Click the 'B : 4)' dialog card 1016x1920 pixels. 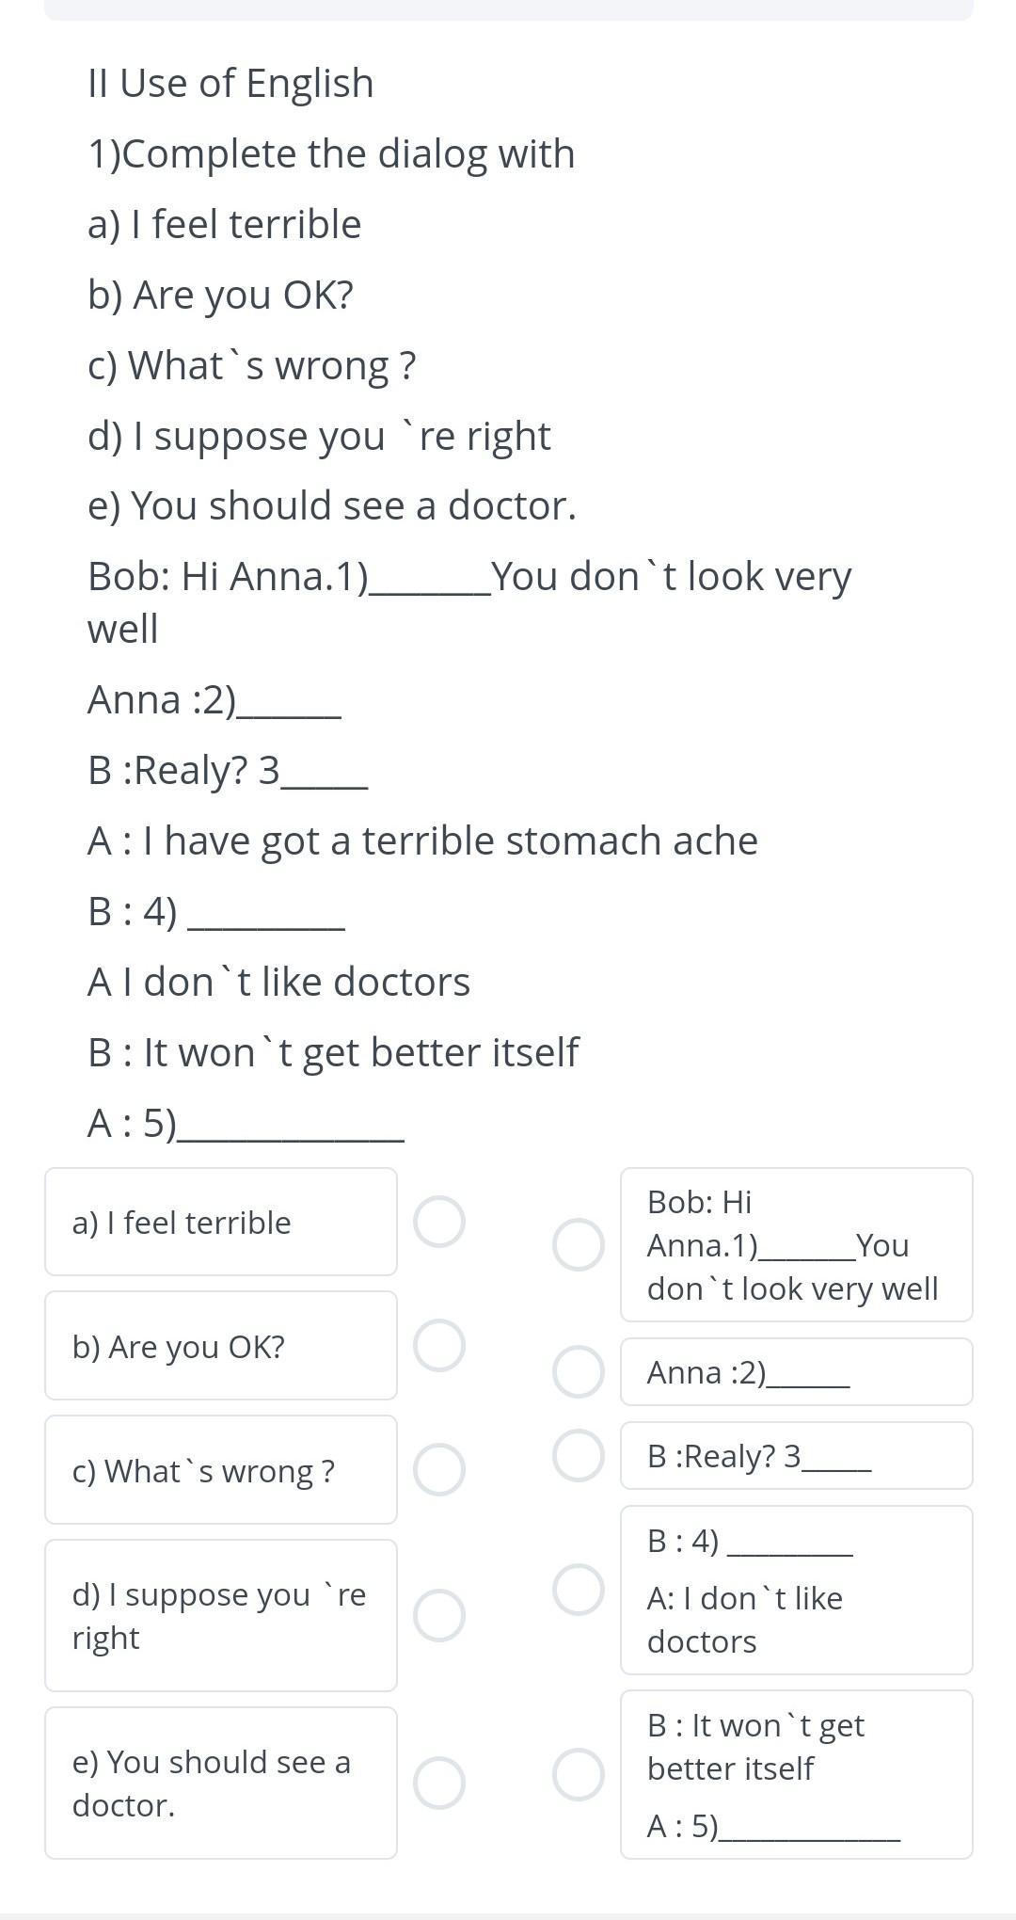tap(796, 1590)
